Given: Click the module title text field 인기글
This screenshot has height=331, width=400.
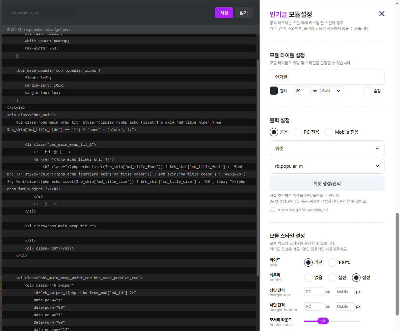Looking at the screenshot, I should pos(327,77).
